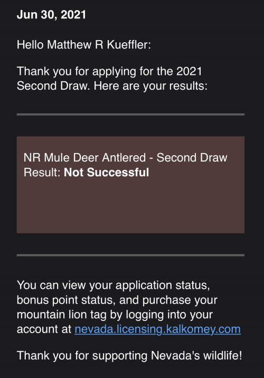Click the divider line above the result box
Viewport: 264px width, 378px height.
tap(130, 115)
